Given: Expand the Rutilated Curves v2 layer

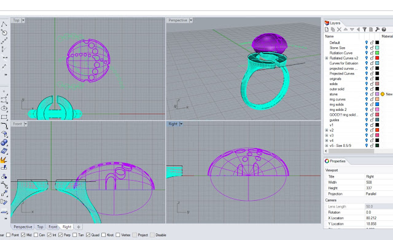Looking at the screenshot, I should (327, 58).
